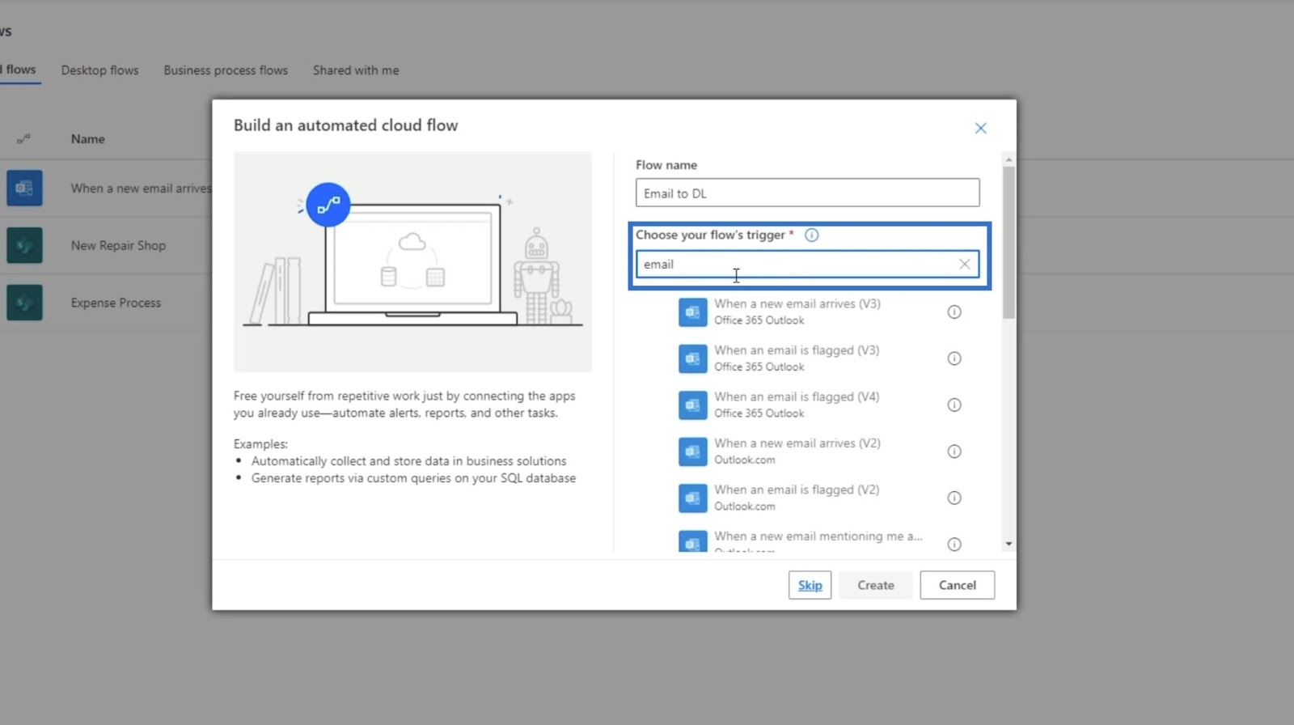Close the Build an automated cloud flow dialog

pos(980,128)
